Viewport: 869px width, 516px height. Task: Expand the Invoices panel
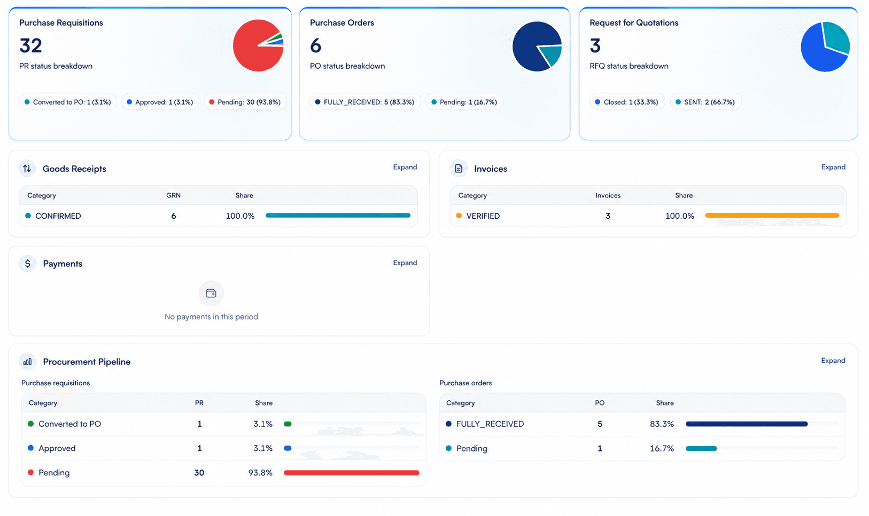833,167
